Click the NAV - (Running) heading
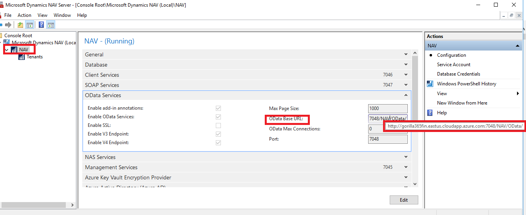The image size is (526, 215). 109,41
